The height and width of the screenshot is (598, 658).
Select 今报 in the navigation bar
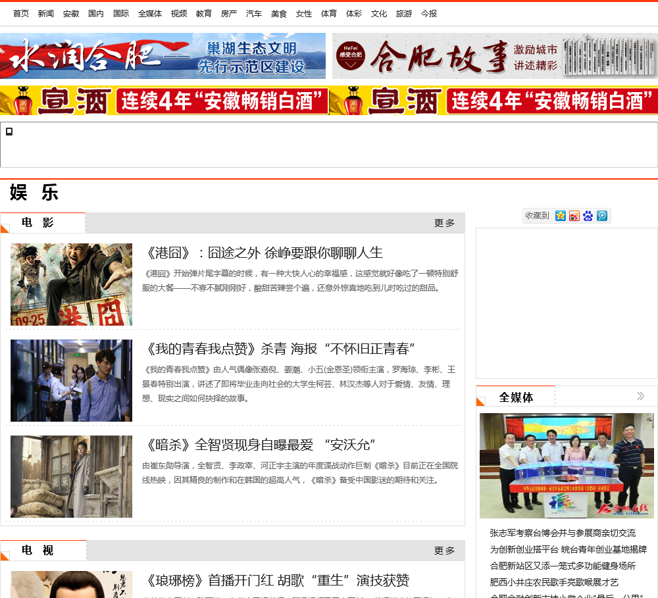pyautogui.click(x=428, y=14)
